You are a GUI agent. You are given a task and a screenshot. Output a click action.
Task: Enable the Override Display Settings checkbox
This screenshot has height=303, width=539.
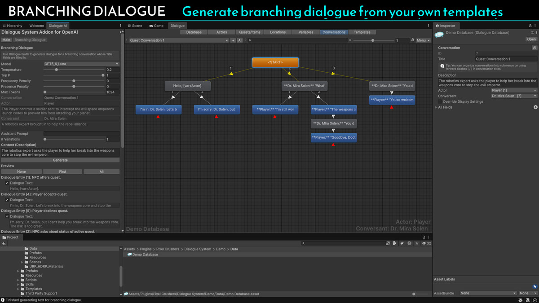pyautogui.click(x=440, y=101)
